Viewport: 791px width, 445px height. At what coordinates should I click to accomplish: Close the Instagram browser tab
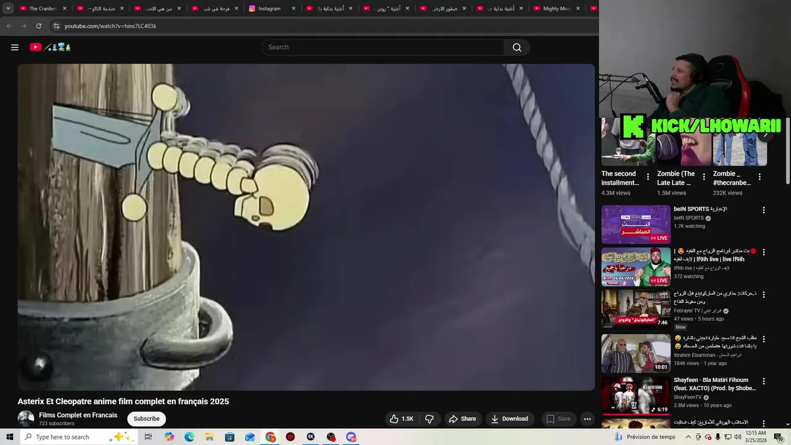pos(294,9)
